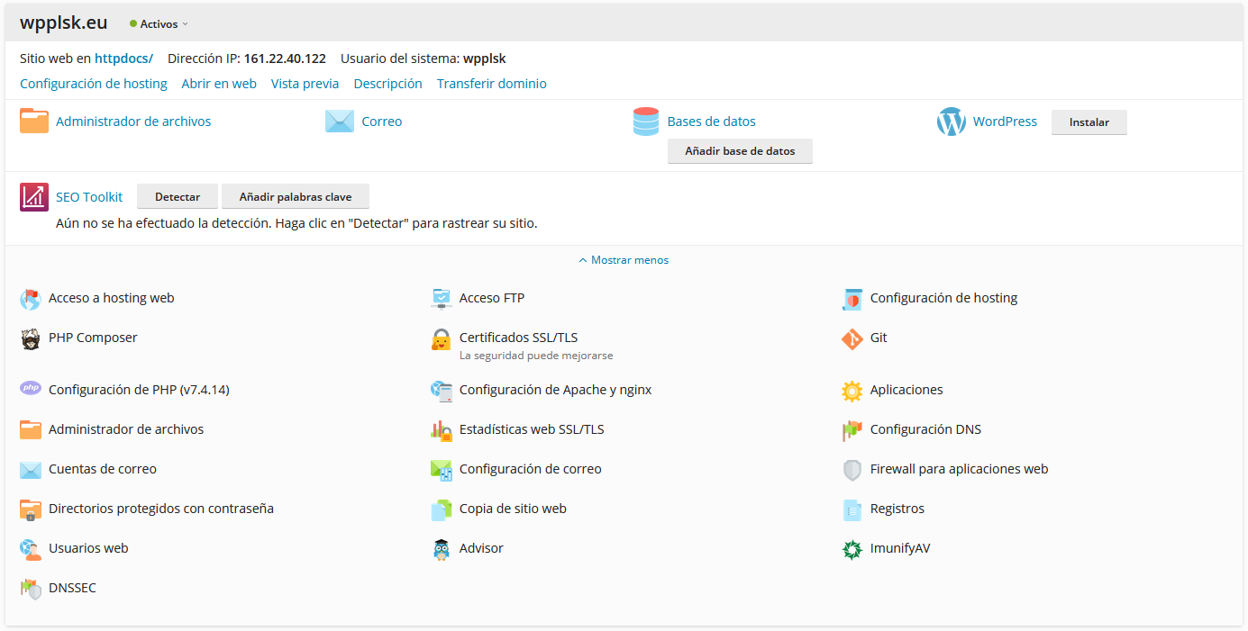This screenshot has width=1248, height=631.
Task: Click the Cuentas de correo envelope icon
Action: (x=31, y=470)
